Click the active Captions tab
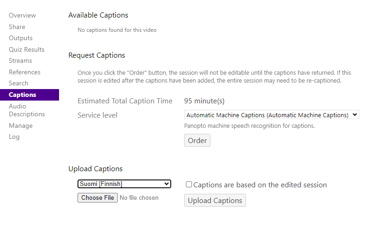This screenshot has height=233, width=383. tap(23, 95)
